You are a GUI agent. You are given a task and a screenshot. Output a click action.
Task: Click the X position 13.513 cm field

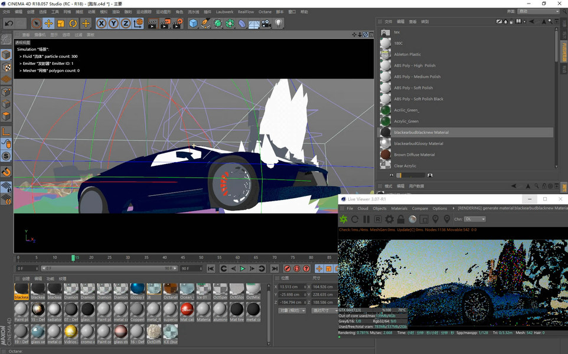pyautogui.click(x=291, y=287)
